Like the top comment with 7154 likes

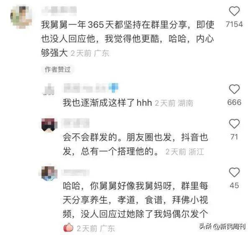tap(234, 11)
